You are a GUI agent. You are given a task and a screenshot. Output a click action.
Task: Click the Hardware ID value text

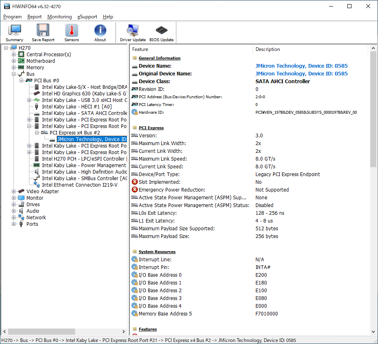pyautogui.click(x=306, y=112)
